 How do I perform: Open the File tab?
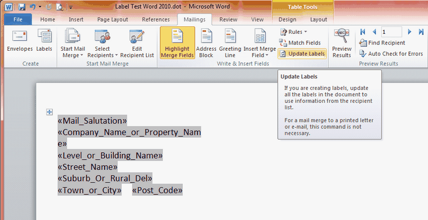[18, 19]
